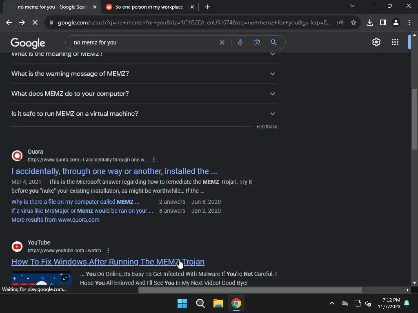The width and height of the screenshot is (418, 313).
Task: Stop loading the page
Action: click(35, 23)
